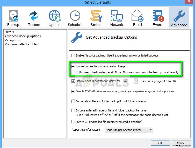Check Enforce entered image or file name
The image size is (195, 148).
pos(73,110)
